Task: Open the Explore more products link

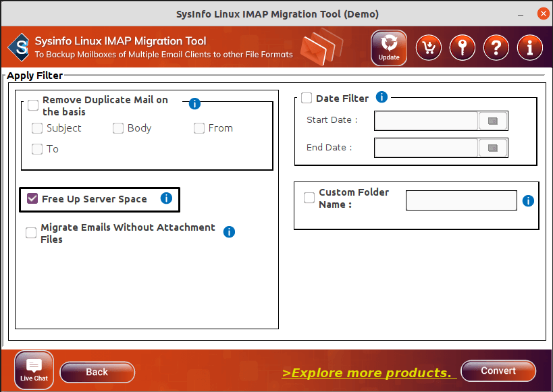Action: (369, 373)
